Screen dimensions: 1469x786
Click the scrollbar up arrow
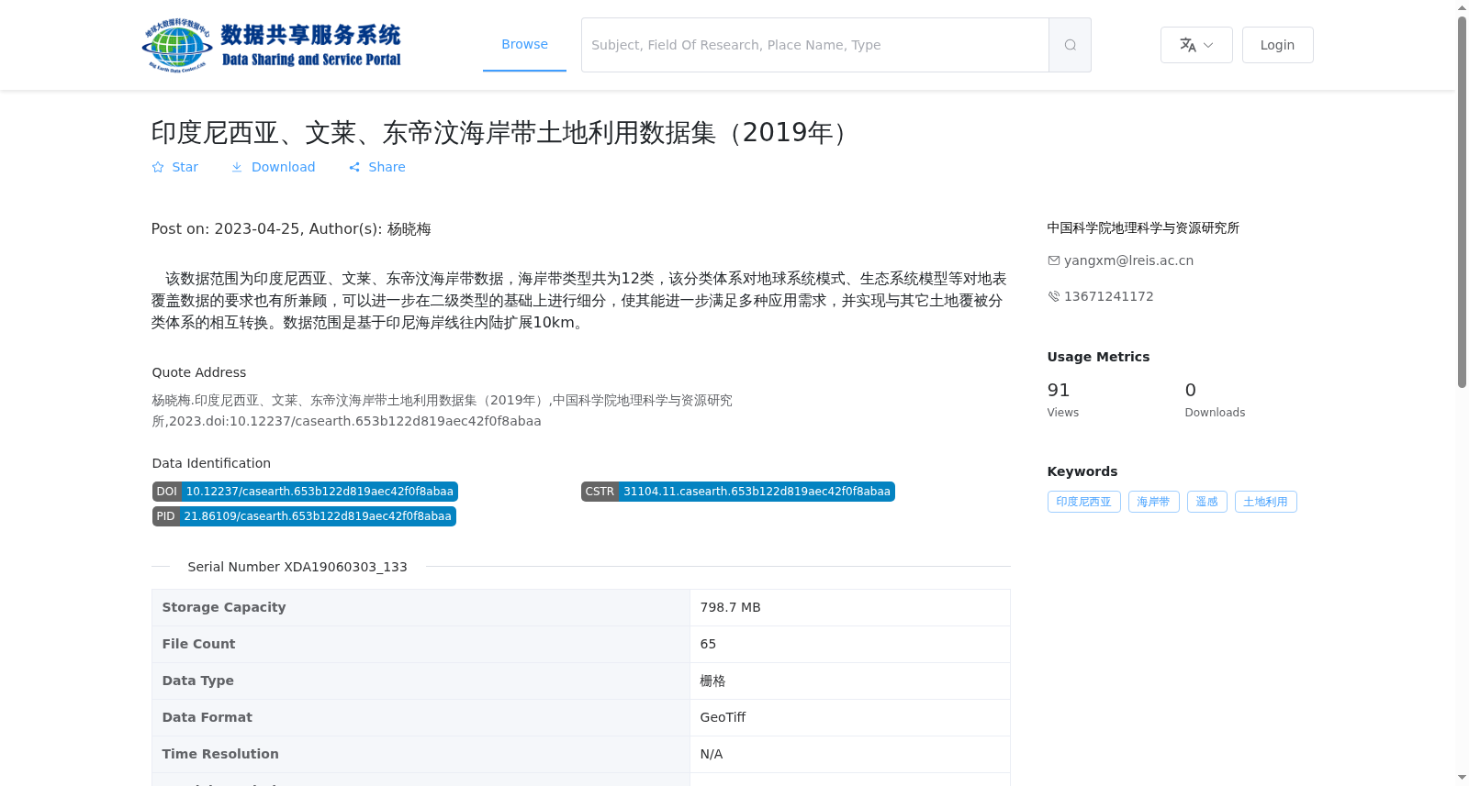[x=1462, y=7]
